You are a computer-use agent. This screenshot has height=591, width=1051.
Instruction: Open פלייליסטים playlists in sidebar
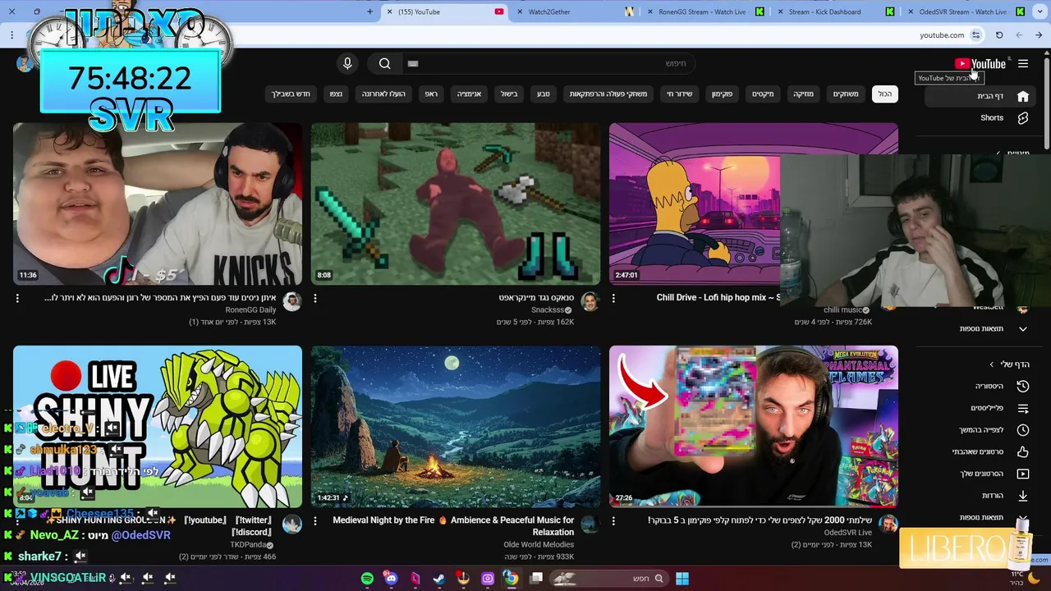point(982,408)
